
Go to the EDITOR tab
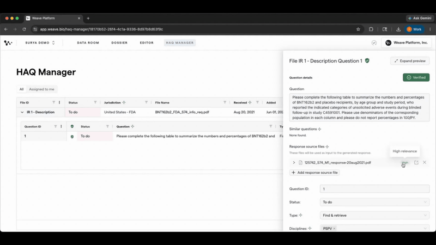pyautogui.click(x=147, y=43)
